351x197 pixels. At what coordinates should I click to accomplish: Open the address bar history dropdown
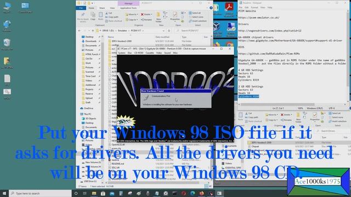(163, 31)
